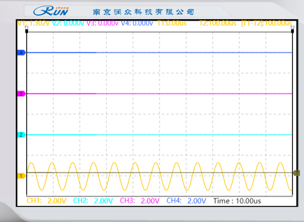Click the channel 3 magenta ground marker
The height and width of the screenshot is (222, 304).
pyautogui.click(x=21, y=93)
